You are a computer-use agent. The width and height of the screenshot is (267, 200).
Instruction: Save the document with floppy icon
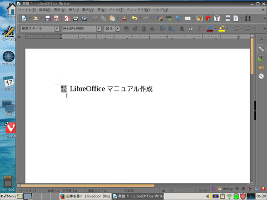point(48,18)
